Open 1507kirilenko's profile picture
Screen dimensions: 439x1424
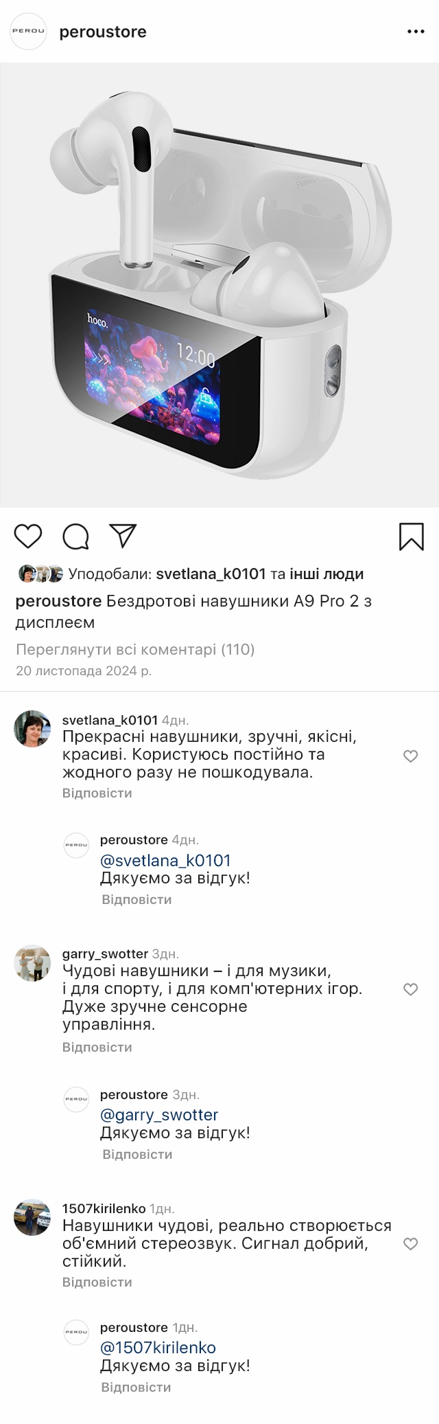(32, 1217)
